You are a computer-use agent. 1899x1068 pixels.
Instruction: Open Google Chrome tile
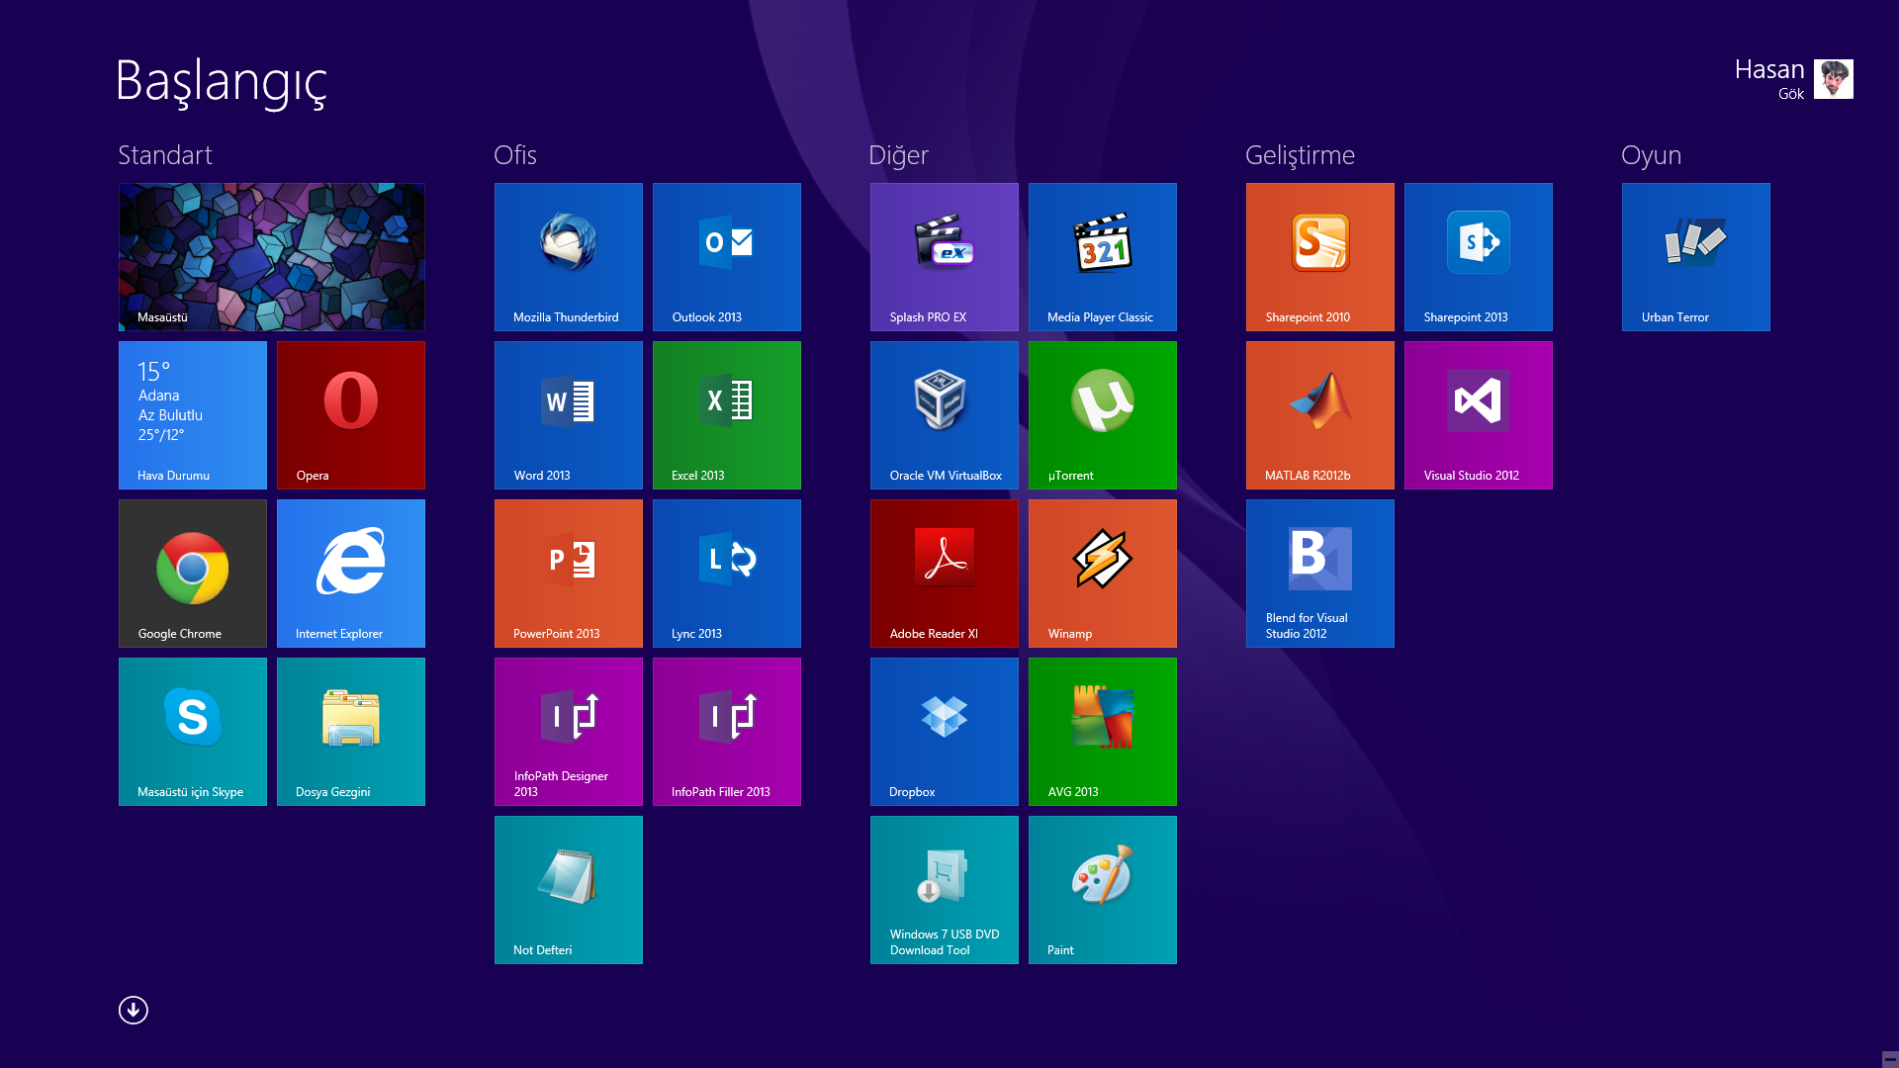(x=192, y=573)
